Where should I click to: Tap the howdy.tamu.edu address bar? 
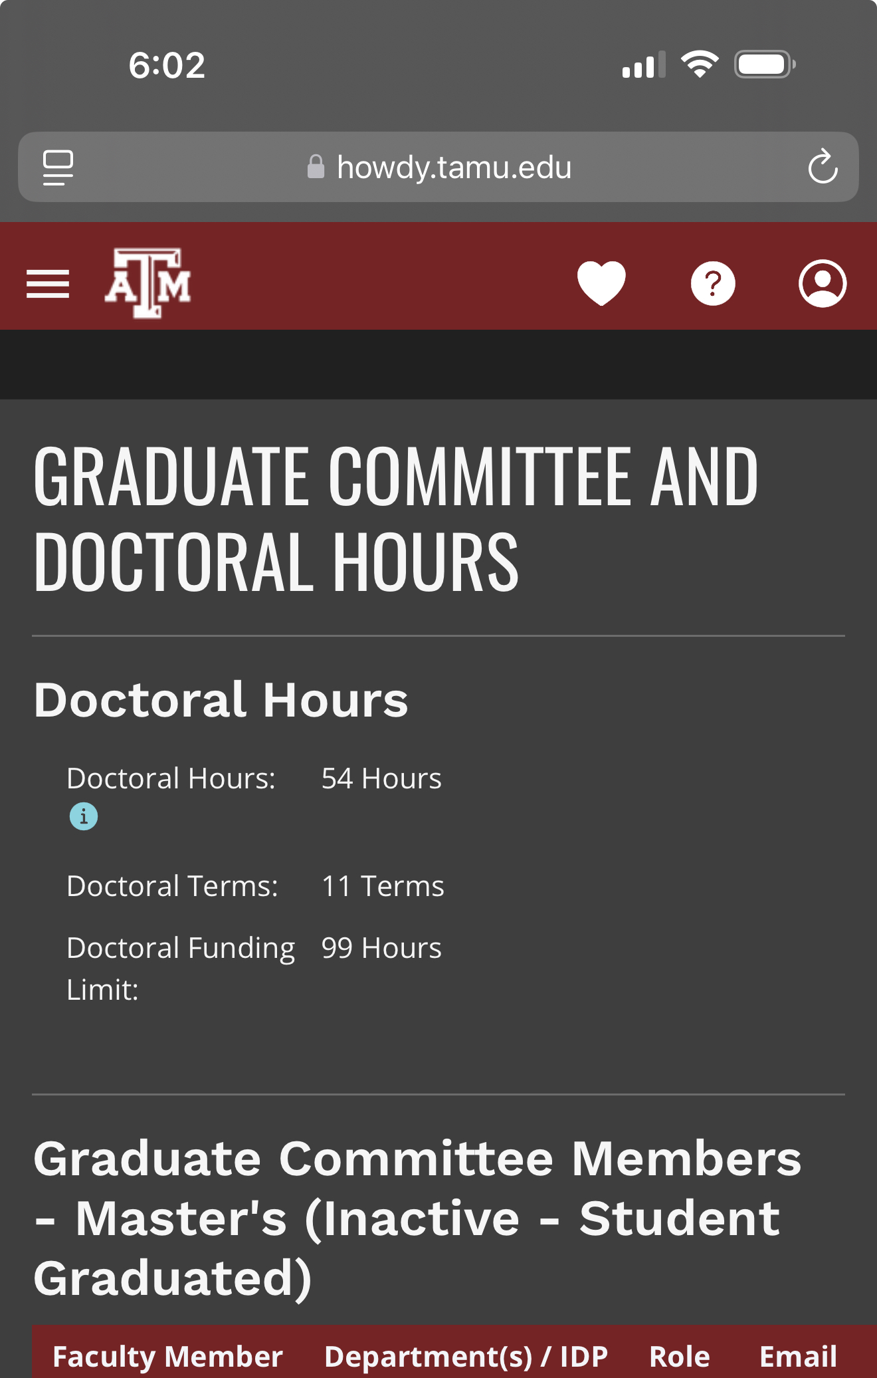coord(438,167)
